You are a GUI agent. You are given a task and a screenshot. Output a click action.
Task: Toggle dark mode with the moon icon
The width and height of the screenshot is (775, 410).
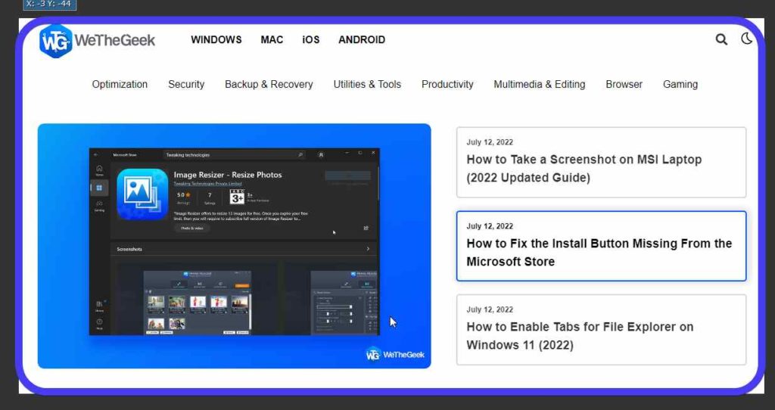(746, 39)
